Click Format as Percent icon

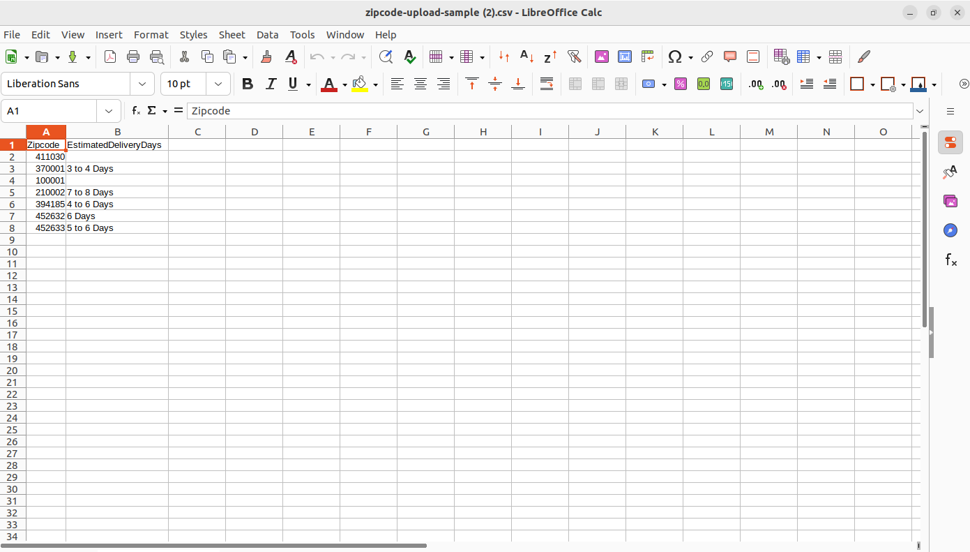point(681,84)
